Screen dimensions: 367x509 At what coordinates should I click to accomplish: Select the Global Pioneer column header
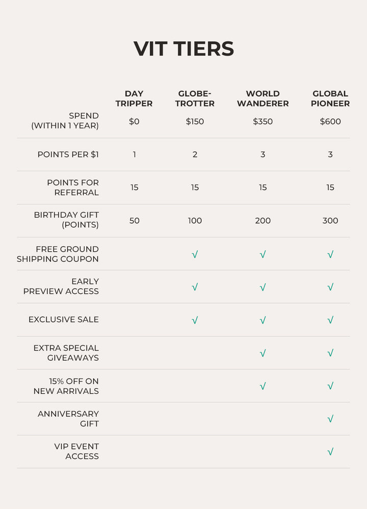pos(330,98)
